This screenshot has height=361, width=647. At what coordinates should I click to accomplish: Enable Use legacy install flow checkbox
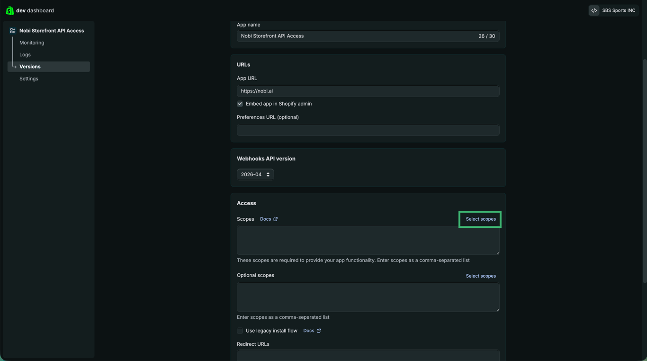(240, 331)
